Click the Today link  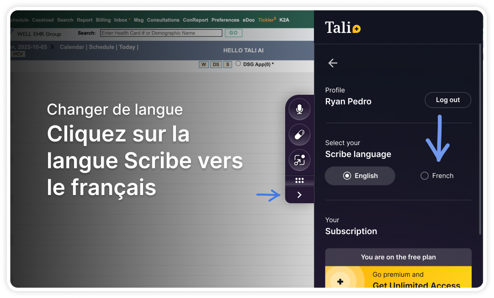click(127, 47)
